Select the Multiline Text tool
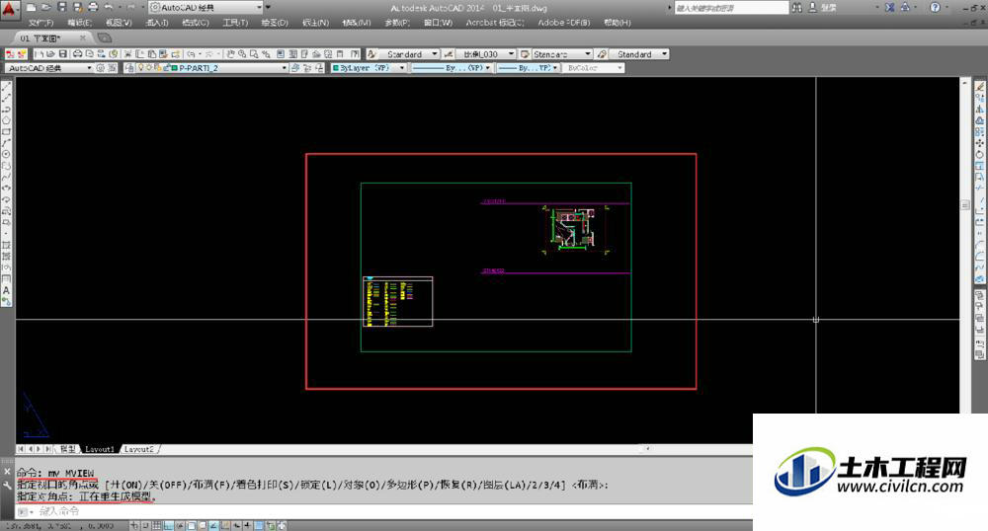Screen dimensions: 988x531 coord(6,290)
